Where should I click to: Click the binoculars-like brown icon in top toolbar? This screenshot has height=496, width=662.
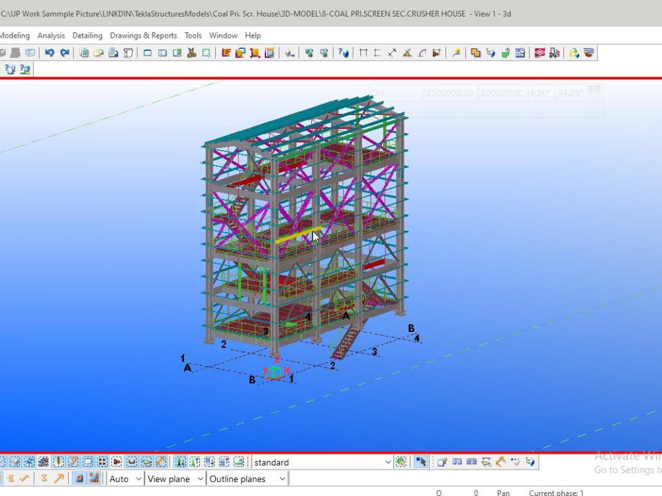coord(192,53)
